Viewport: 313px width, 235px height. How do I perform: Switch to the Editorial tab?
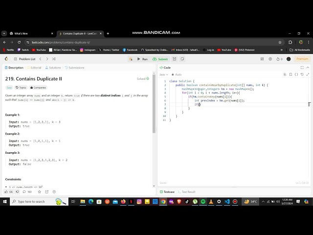pyautogui.click(x=34, y=68)
